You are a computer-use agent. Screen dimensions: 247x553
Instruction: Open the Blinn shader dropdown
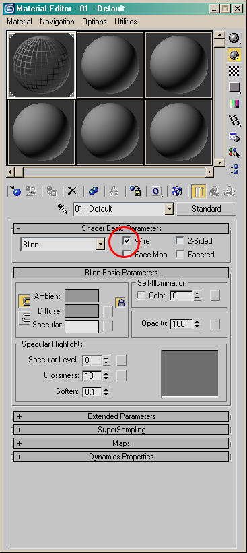click(x=101, y=244)
